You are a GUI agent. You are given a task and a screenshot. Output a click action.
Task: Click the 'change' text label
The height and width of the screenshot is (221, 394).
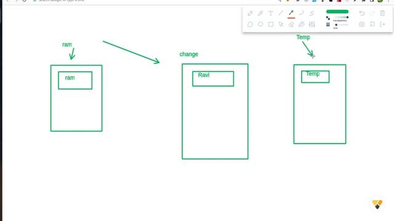pyautogui.click(x=189, y=55)
